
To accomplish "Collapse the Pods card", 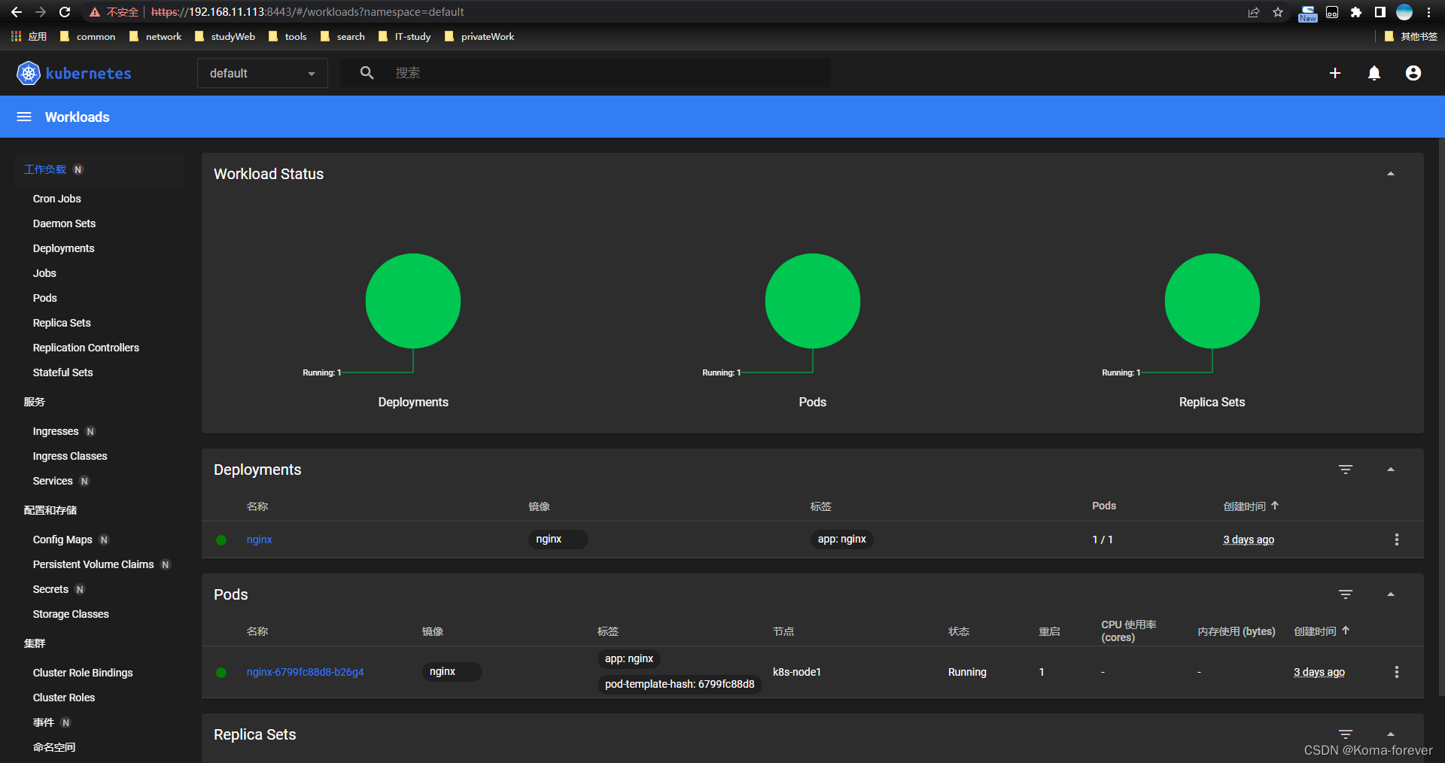I will click(1391, 594).
